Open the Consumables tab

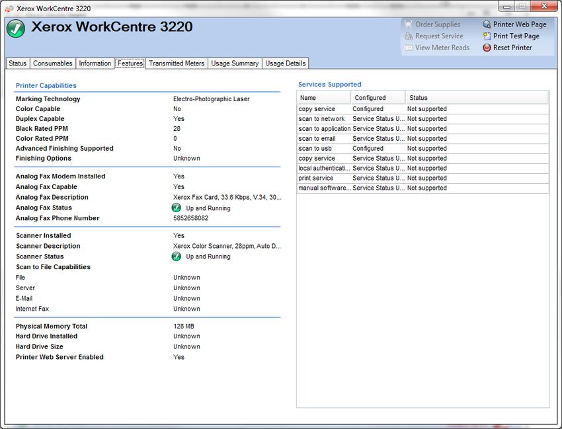point(53,63)
